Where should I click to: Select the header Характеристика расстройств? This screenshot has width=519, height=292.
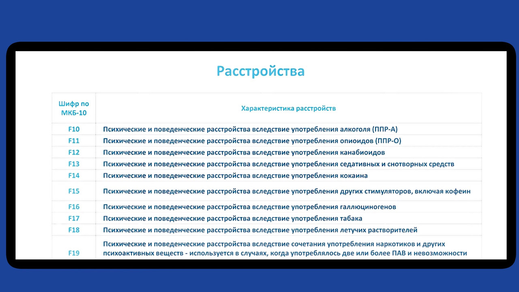click(x=288, y=108)
